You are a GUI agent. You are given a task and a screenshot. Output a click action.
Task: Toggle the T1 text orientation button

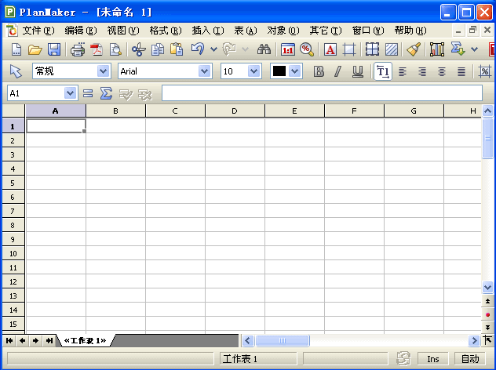click(383, 71)
